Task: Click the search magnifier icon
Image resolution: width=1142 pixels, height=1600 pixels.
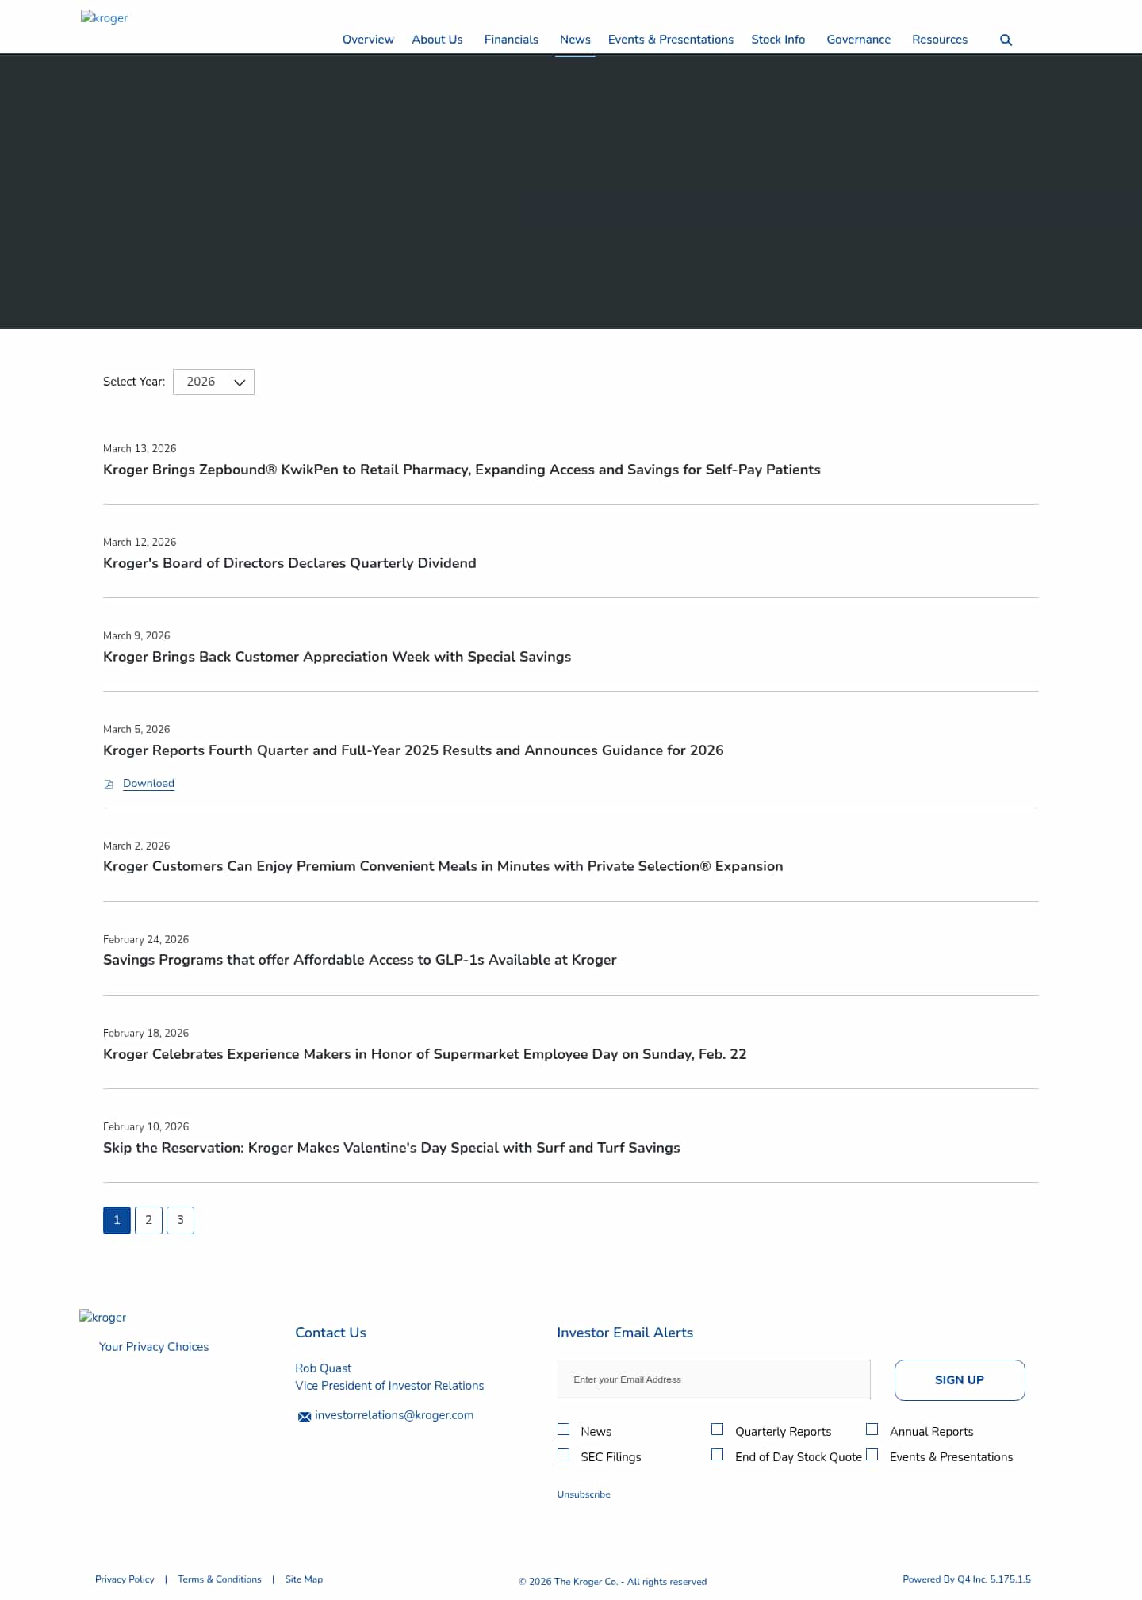Action: coord(1006,40)
